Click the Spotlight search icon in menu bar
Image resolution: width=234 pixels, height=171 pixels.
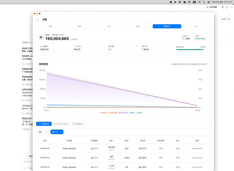pos(204,2)
